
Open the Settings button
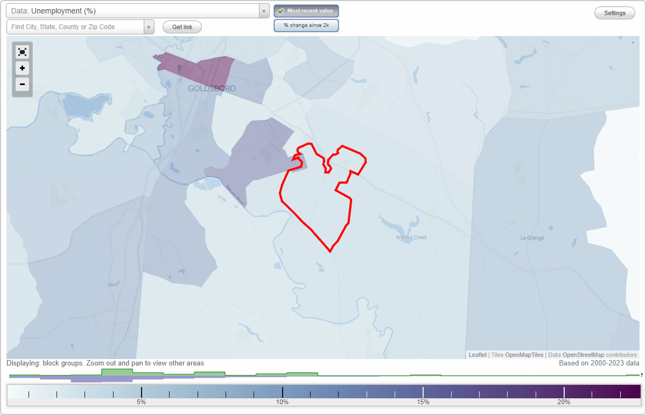(615, 13)
